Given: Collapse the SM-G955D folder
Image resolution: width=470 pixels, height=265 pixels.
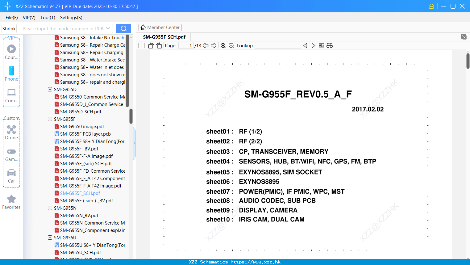Looking at the screenshot, I should [x=50, y=89].
